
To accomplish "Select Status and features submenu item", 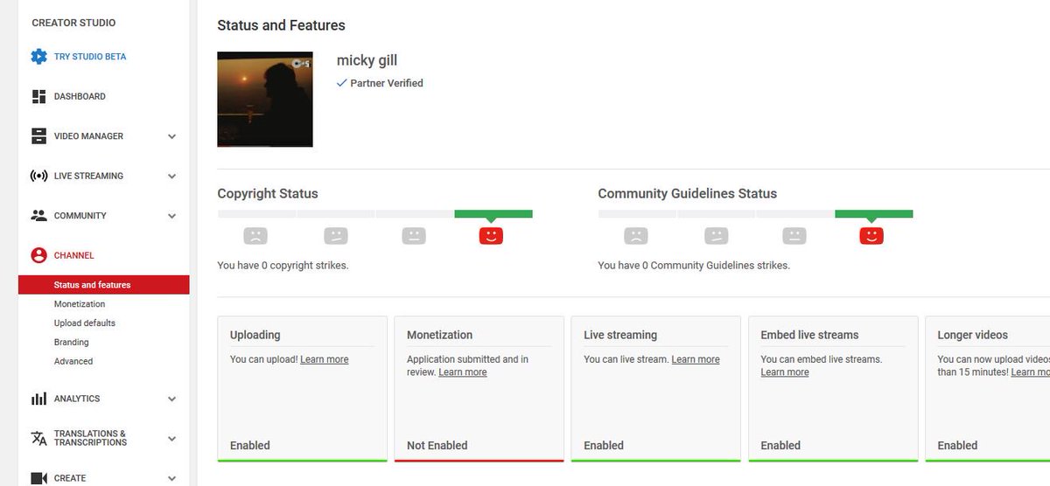I will [103, 285].
